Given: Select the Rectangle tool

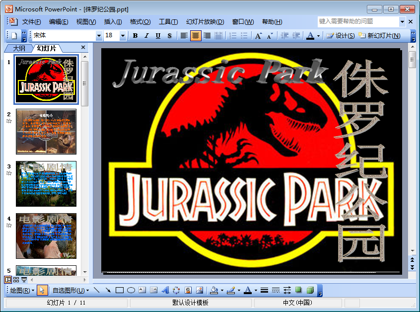Looking at the screenshot, I should 120,290.
